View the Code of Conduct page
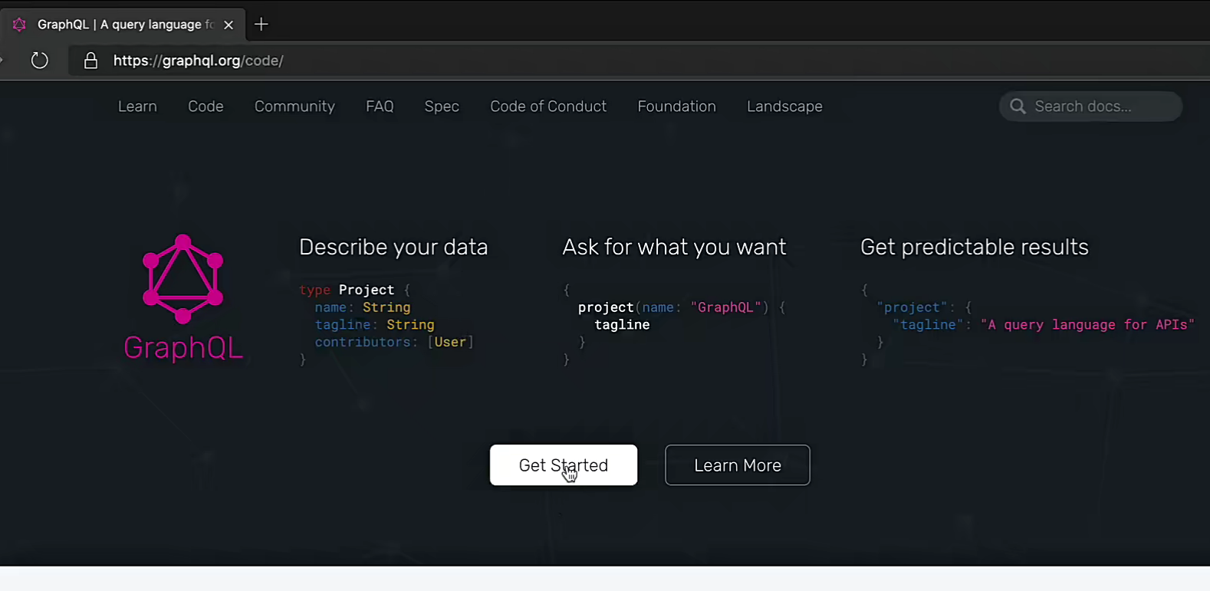The image size is (1210, 591). click(x=548, y=107)
